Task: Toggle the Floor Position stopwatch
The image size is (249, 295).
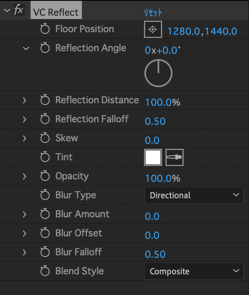Action: (x=45, y=29)
